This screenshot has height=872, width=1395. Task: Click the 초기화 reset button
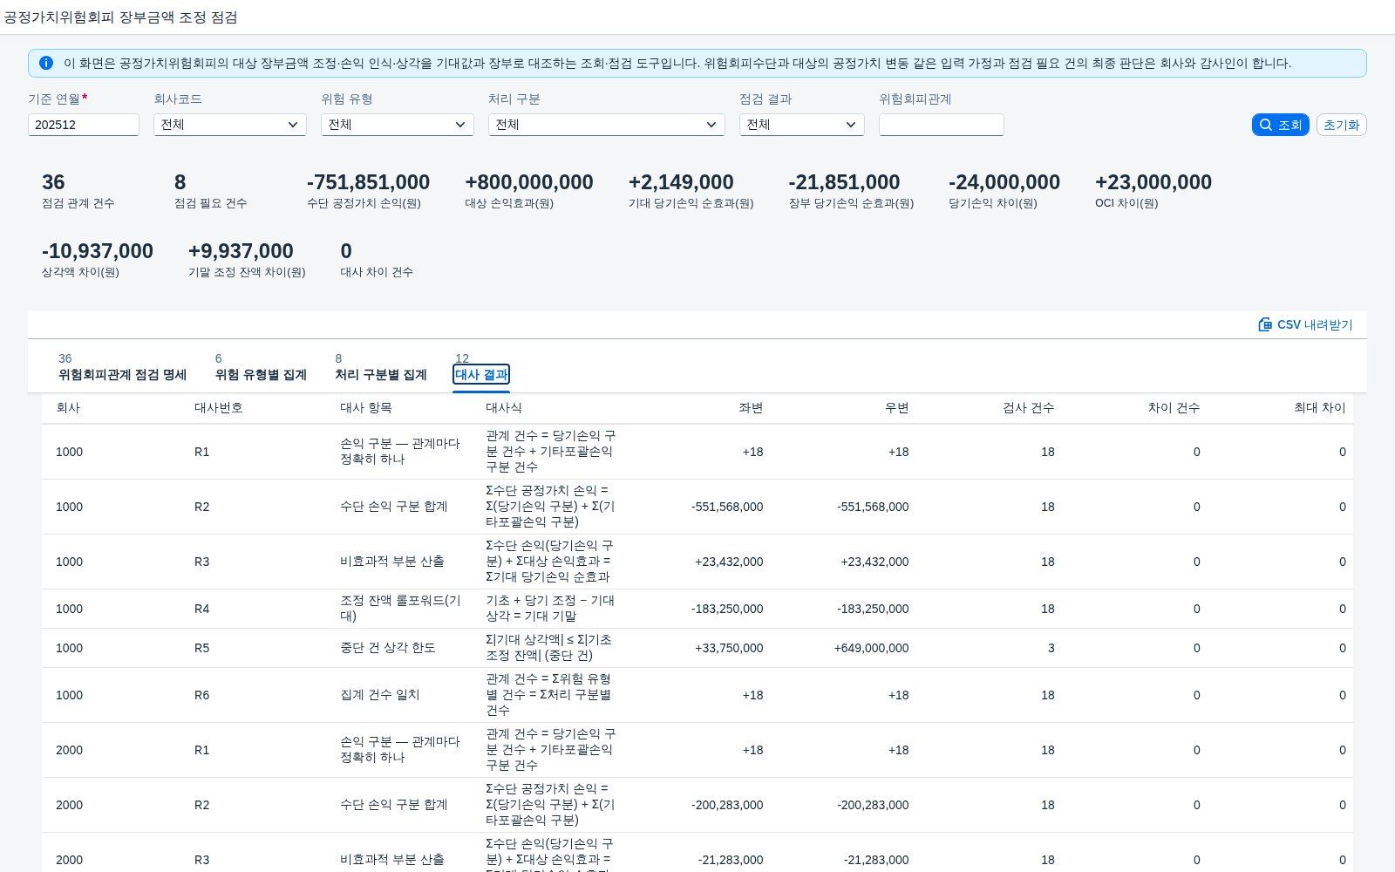(1341, 125)
